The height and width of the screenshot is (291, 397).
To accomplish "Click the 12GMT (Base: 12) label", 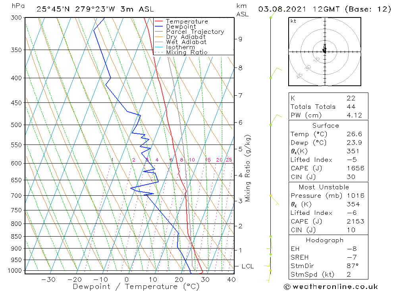I will [352, 9].
